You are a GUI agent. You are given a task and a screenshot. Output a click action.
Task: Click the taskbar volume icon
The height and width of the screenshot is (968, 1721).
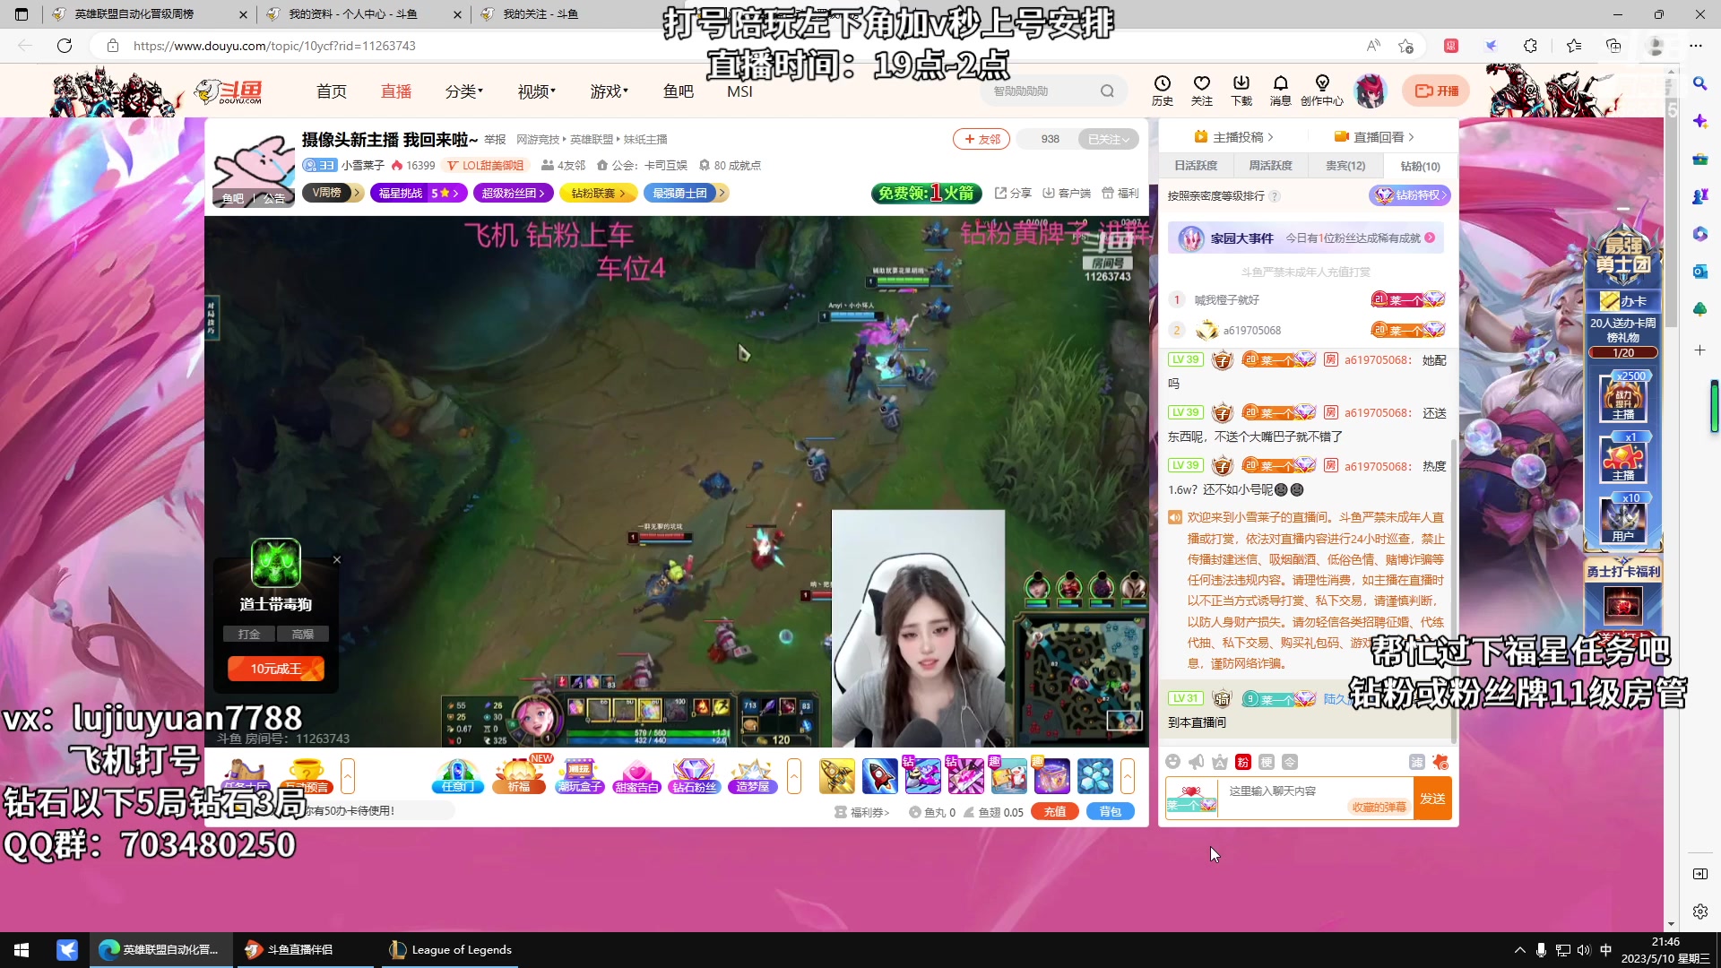pyautogui.click(x=1583, y=950)
